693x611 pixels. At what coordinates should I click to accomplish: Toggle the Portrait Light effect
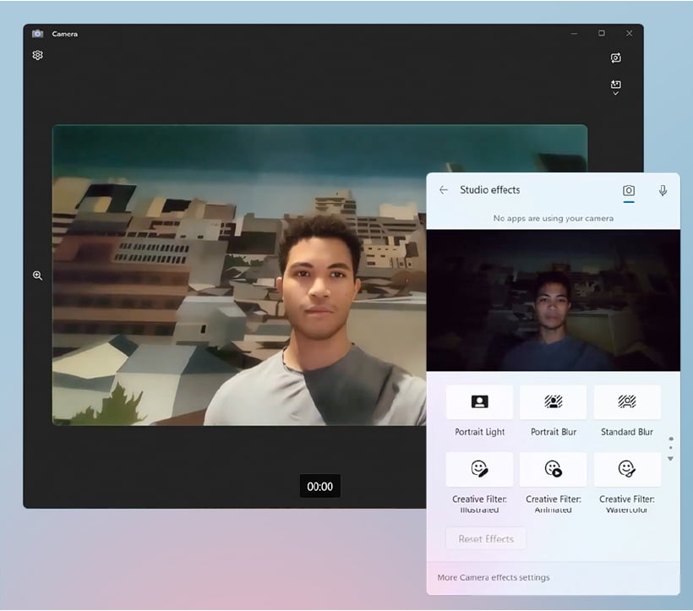(479, 402)
